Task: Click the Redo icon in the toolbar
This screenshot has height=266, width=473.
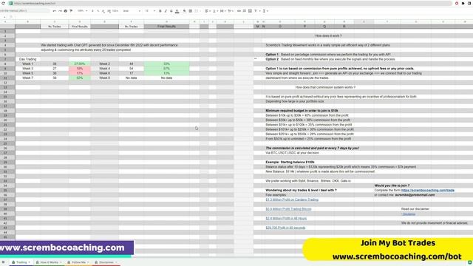Action: 60,11
